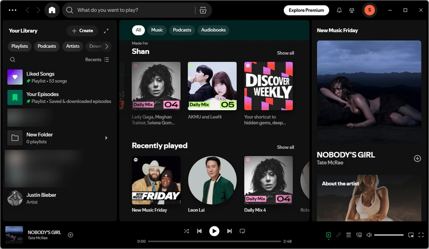
Task: Select the Audiobooks filter tab
Action: click(x=213, y=30)
